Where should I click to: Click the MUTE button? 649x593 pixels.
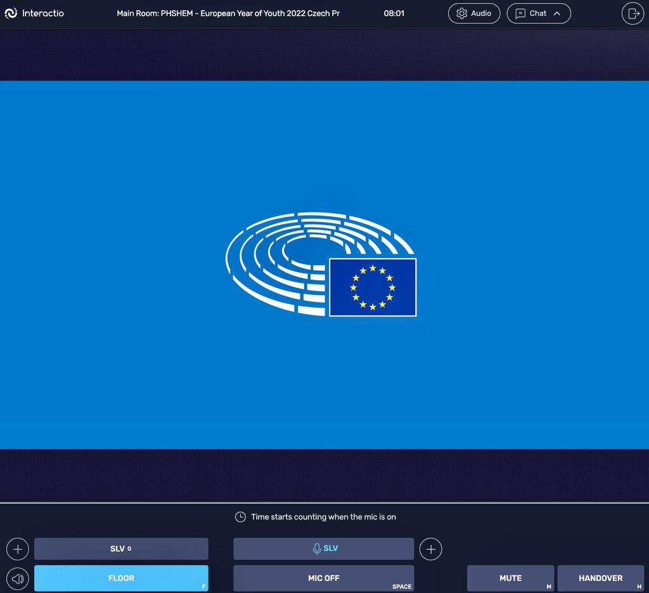(x=510, y=578)
